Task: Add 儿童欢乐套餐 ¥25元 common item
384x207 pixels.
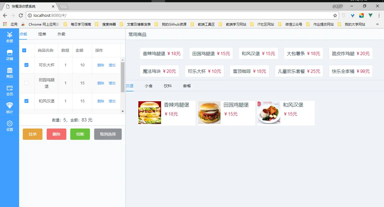Action: [x=299, y=71]
